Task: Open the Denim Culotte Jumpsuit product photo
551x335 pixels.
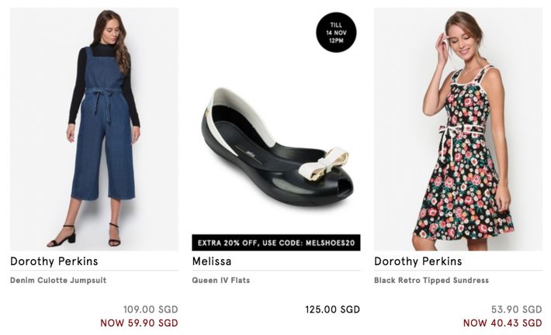Action: click(94, 128)
